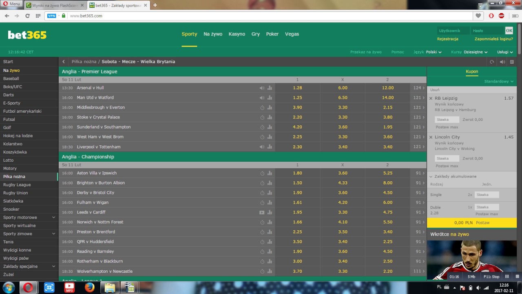This screenshot has height=294, width=522.
Task: Click the heart bookmark icon in address bar
Action: pos(478,16)
